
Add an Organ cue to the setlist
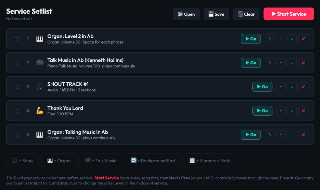pyautogui.click(x=59, y=161)
